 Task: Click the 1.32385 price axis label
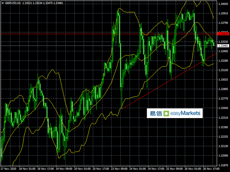coord(223,127)
